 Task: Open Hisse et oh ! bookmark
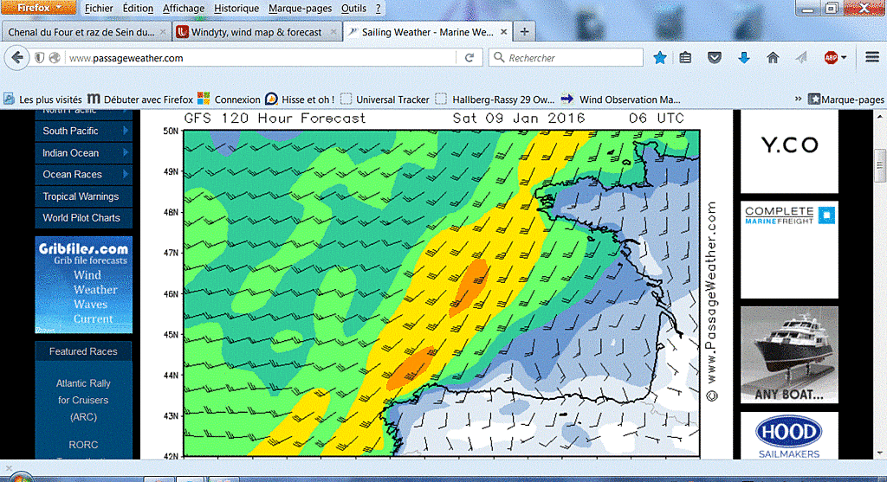300,100
